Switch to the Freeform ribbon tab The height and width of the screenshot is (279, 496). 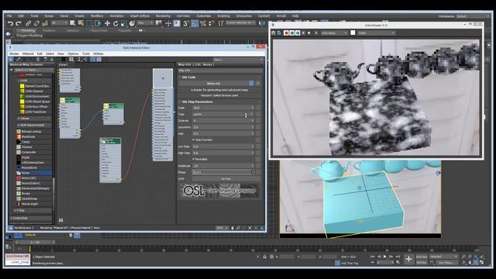(49, 31)
